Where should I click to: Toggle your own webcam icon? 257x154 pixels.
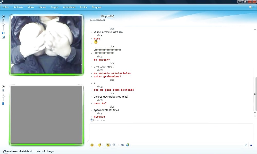tap(3, 90)
